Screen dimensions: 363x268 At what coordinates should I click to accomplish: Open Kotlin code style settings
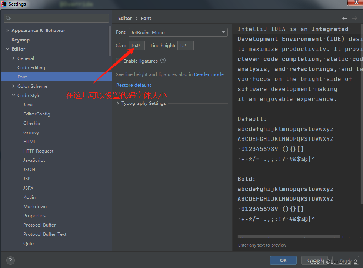pyautogui.click(x=29, y=197)
